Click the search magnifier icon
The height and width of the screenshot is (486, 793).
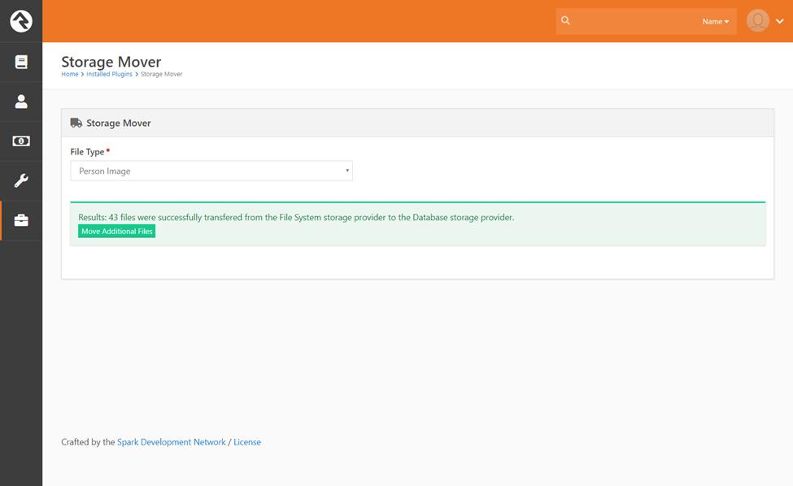point(565,20)
